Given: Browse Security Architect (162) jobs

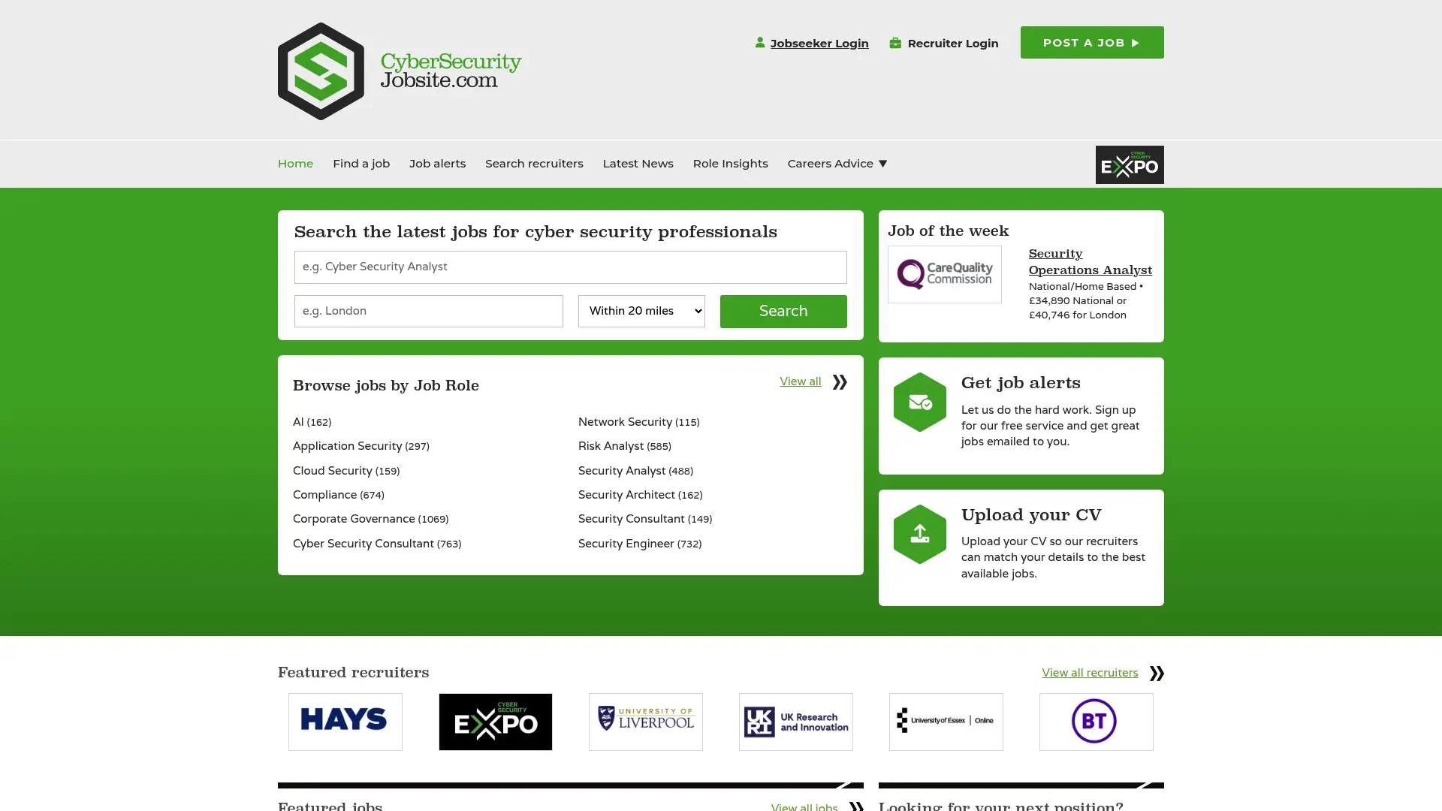Looking at the screenshot, I should point(641,495).
